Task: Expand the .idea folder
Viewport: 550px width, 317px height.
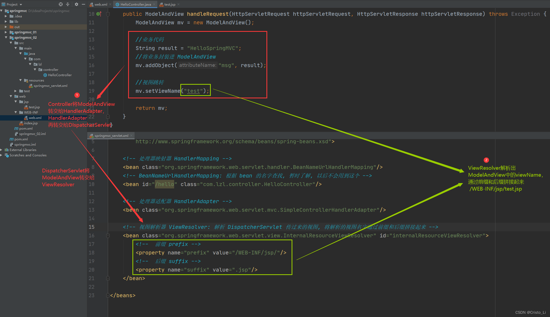Action: point(6,16)
